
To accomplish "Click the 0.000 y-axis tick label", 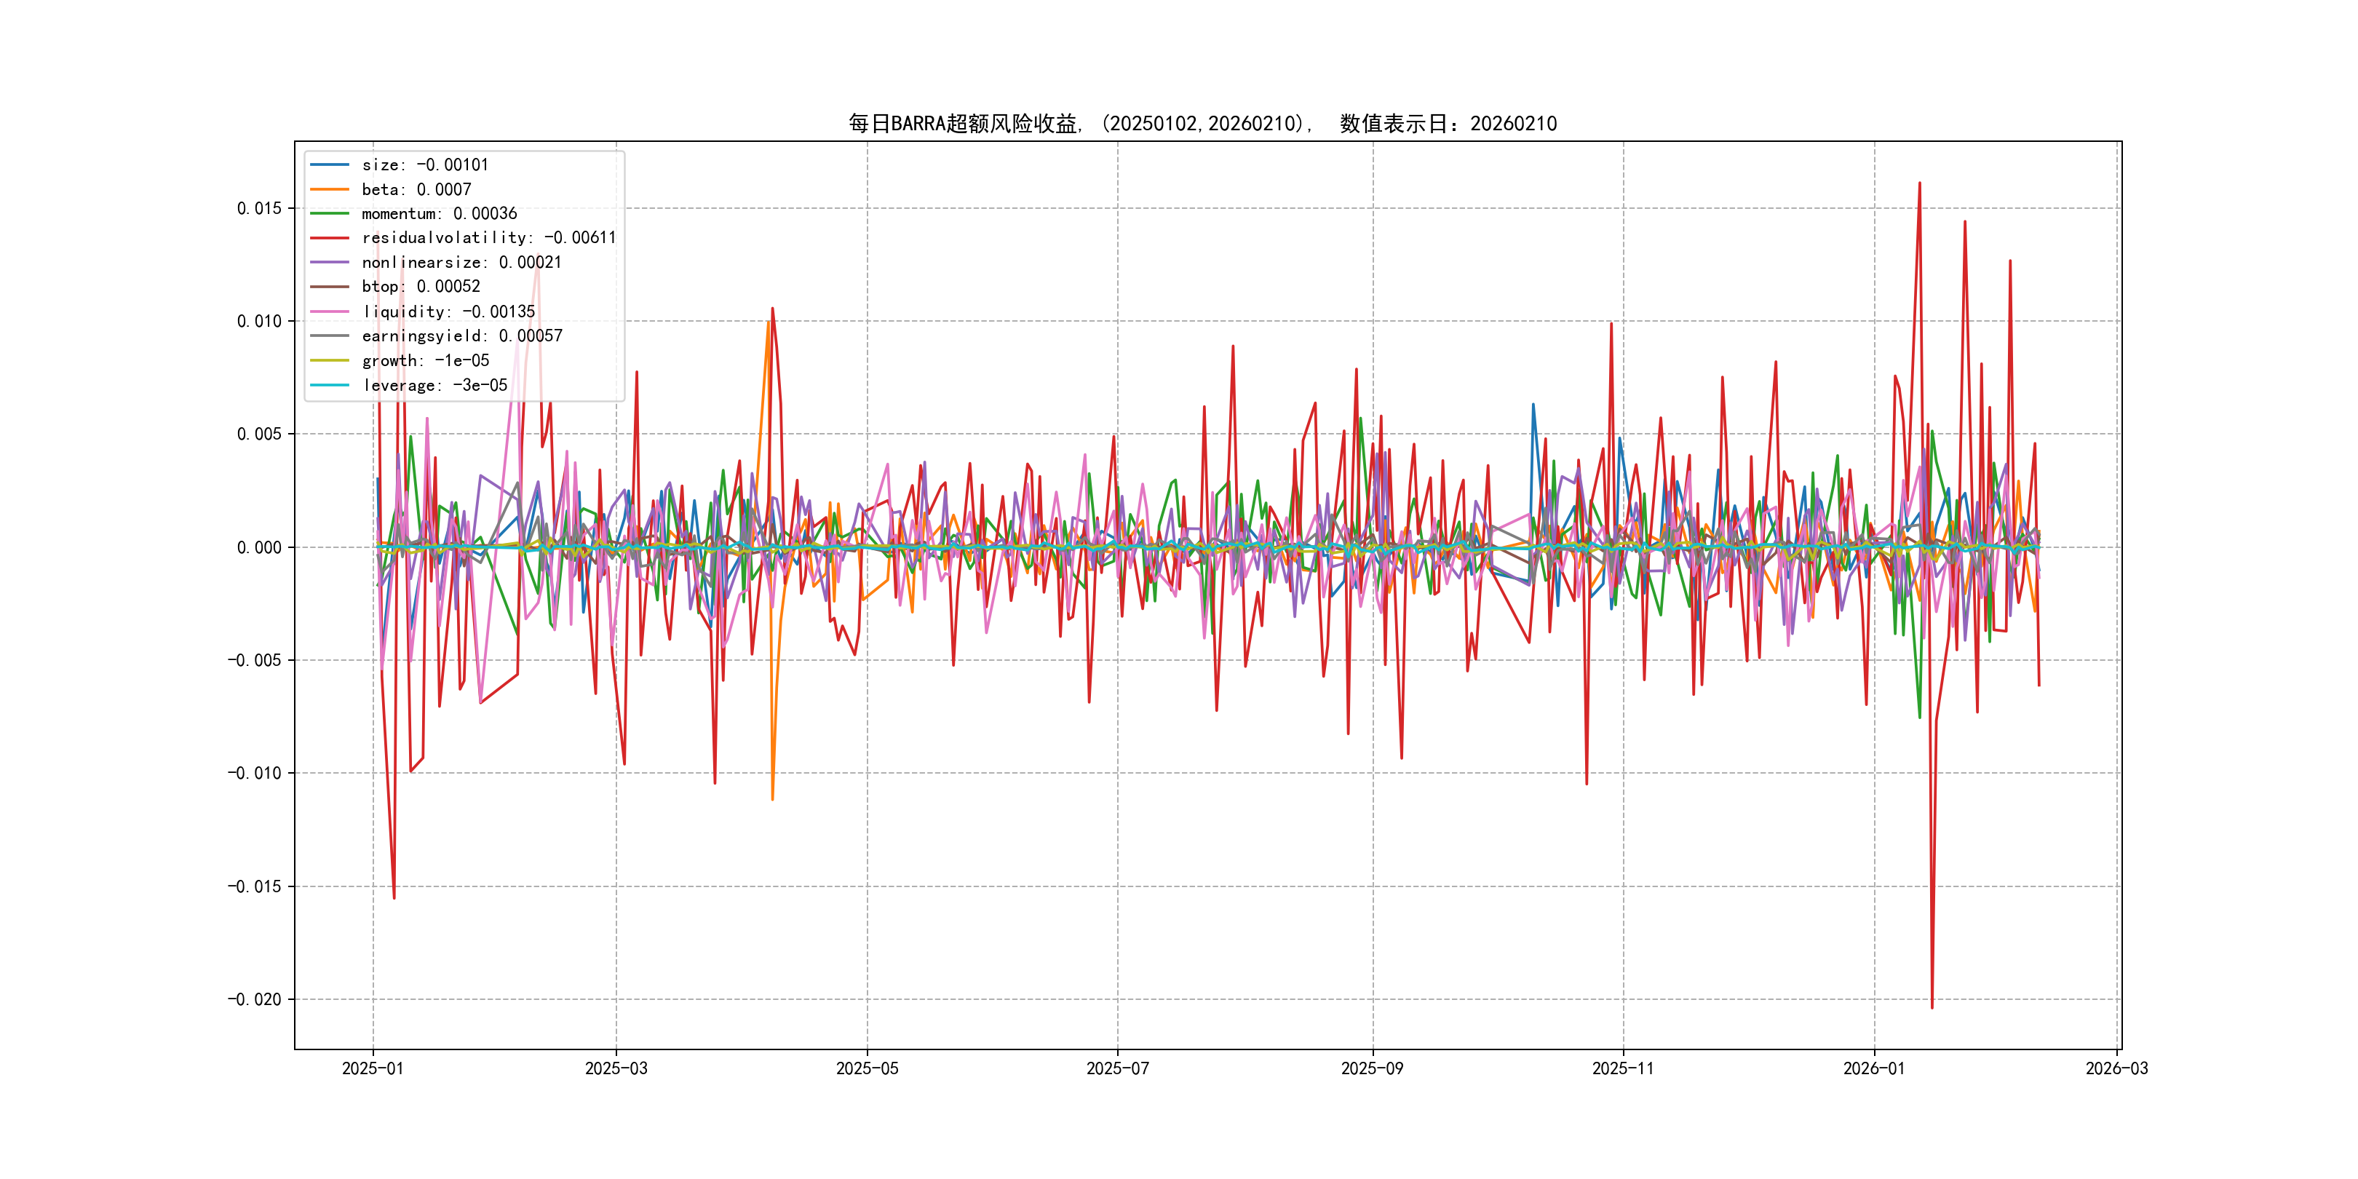I will point(259,547).
